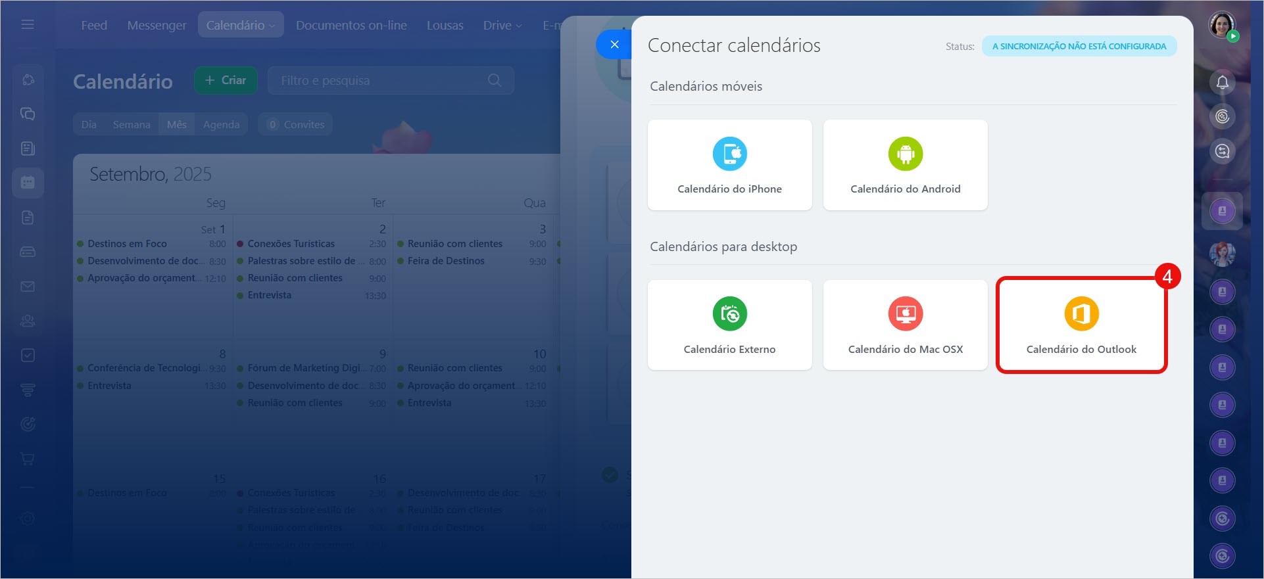Open notifications bell icon
Screen dimensions: 1264x579
coord(1222,82)
